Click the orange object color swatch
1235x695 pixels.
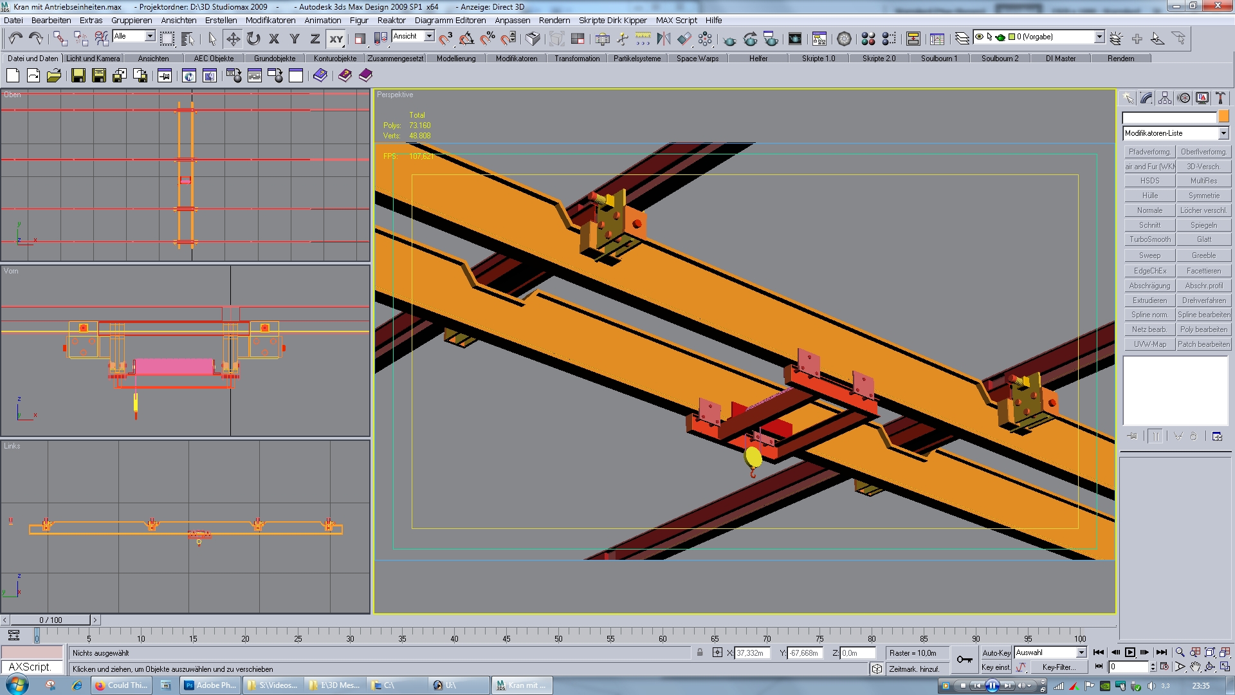coord(1223,116)
